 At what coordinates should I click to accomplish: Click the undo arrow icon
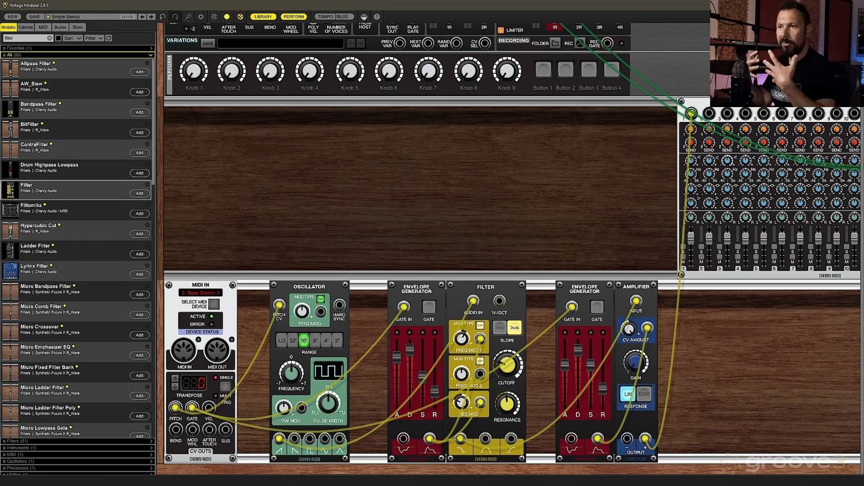click(x=162, y=17)
